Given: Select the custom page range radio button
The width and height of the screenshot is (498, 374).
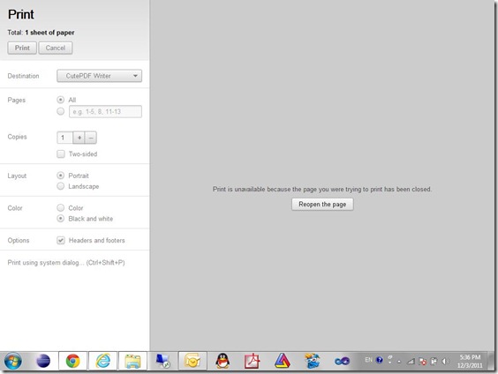Looking at the screenshot, I should point(60,111).
